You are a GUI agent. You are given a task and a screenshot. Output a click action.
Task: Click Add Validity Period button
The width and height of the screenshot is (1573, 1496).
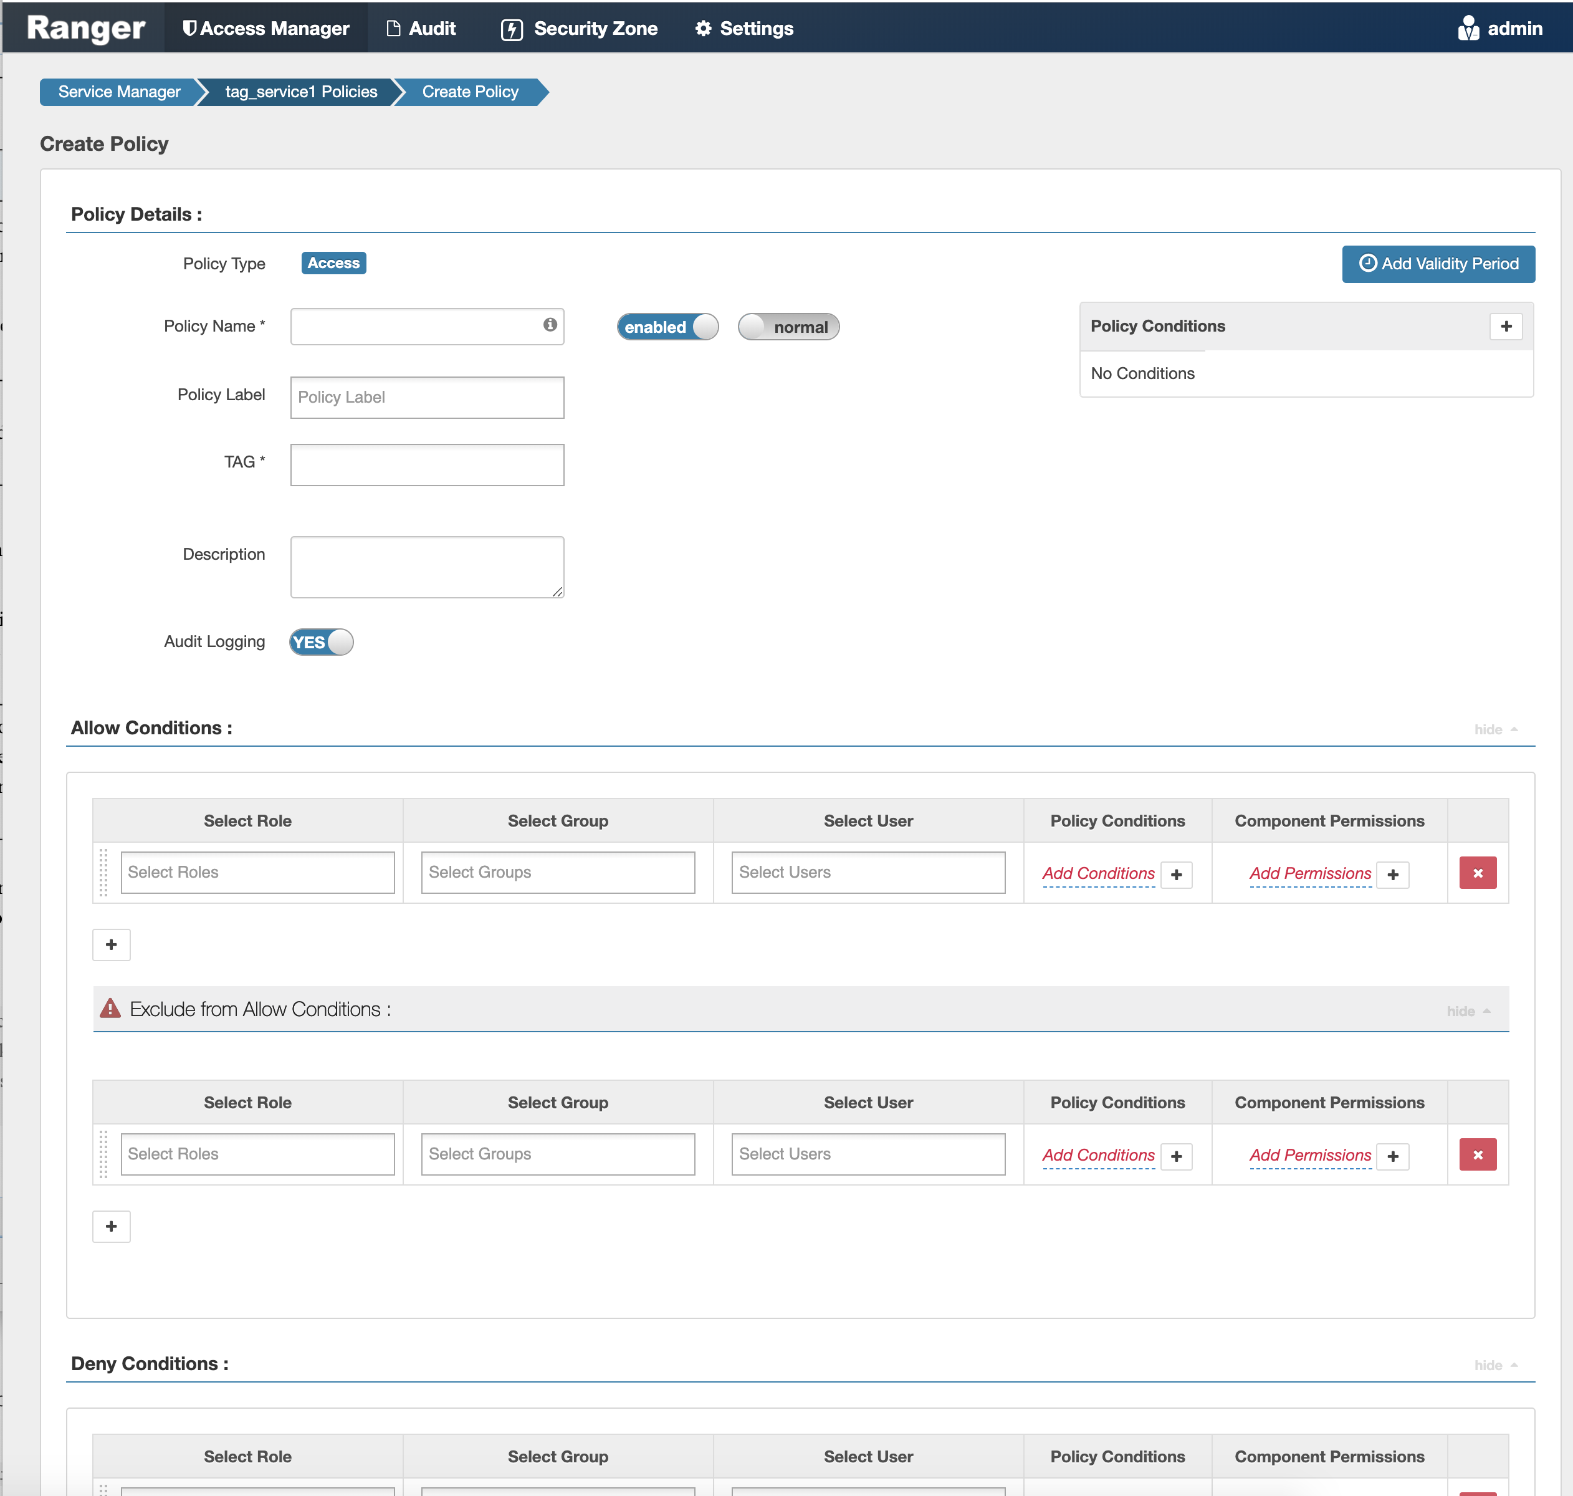click(1438, 264)
